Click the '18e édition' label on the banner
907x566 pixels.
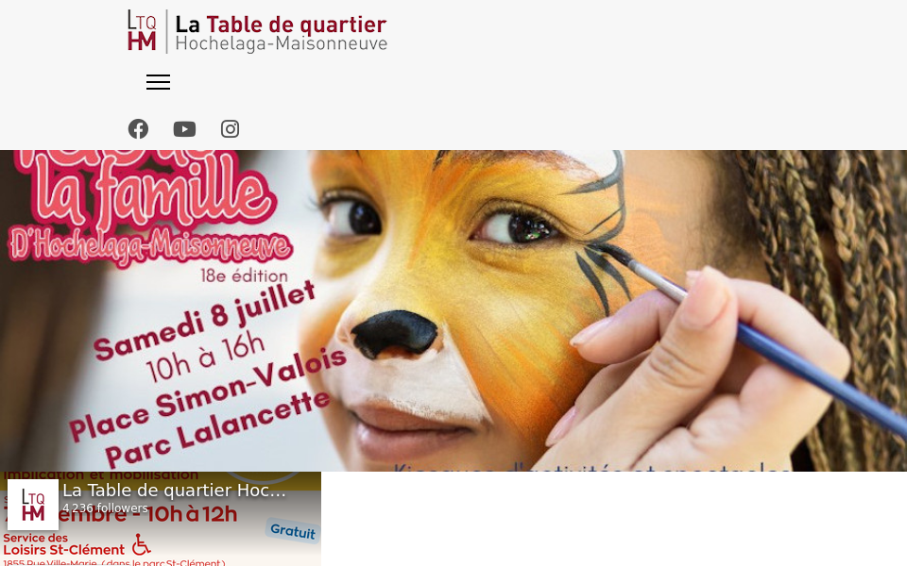(244, 275)
